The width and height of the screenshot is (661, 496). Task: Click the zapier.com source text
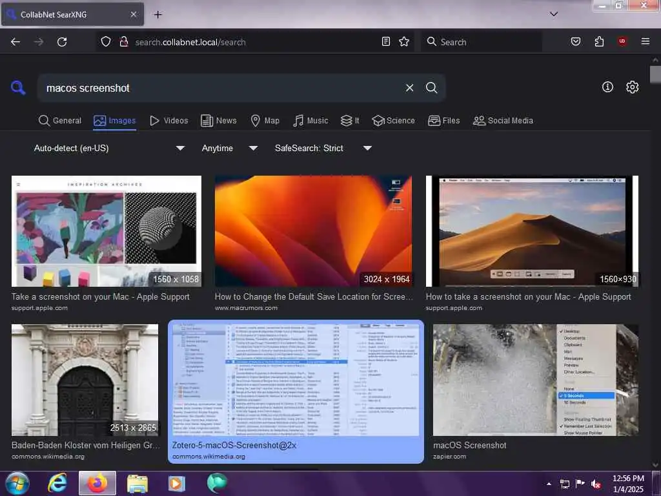tap(449, 457)
